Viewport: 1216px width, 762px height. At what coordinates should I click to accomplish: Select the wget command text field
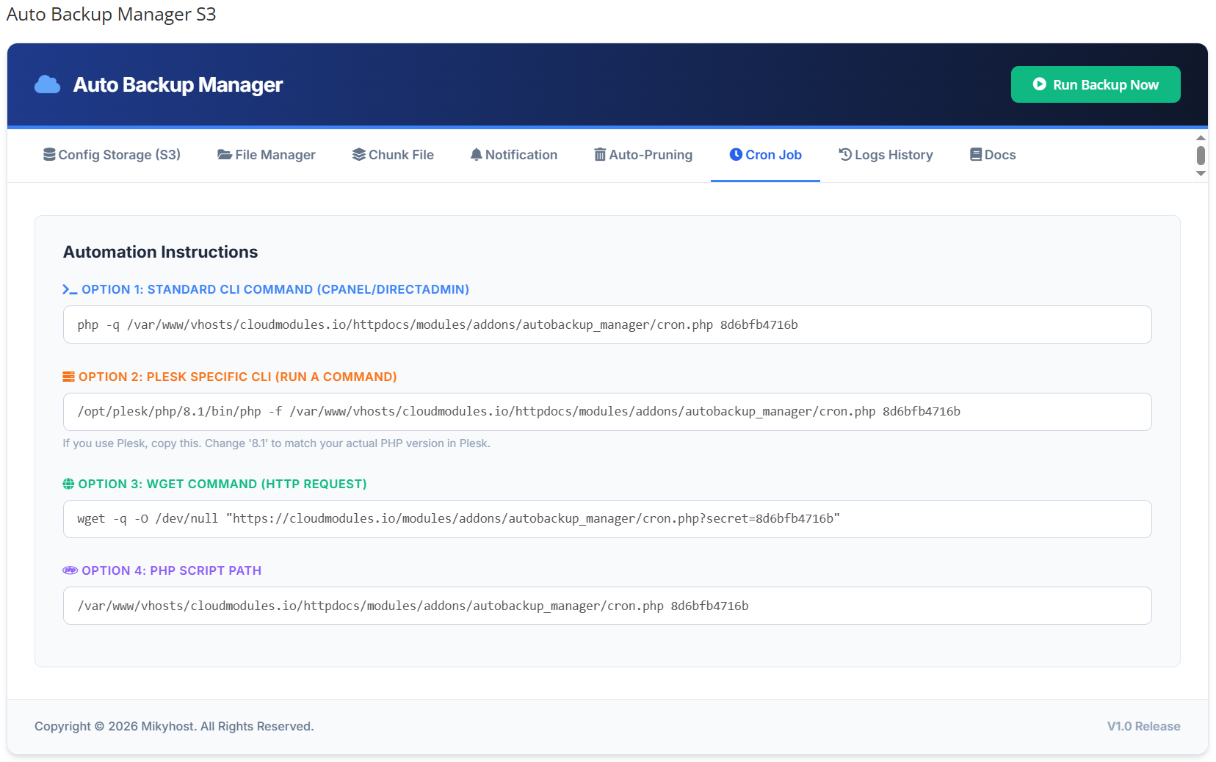[608, 518]
